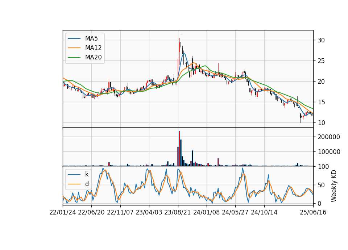Click the 23/04/03 date tick label
The image size is (348, 250).
(149, 213)
